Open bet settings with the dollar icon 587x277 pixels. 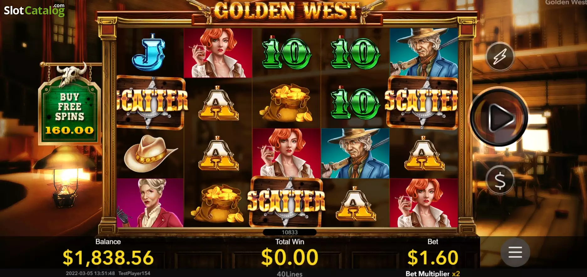pos(500,180)
